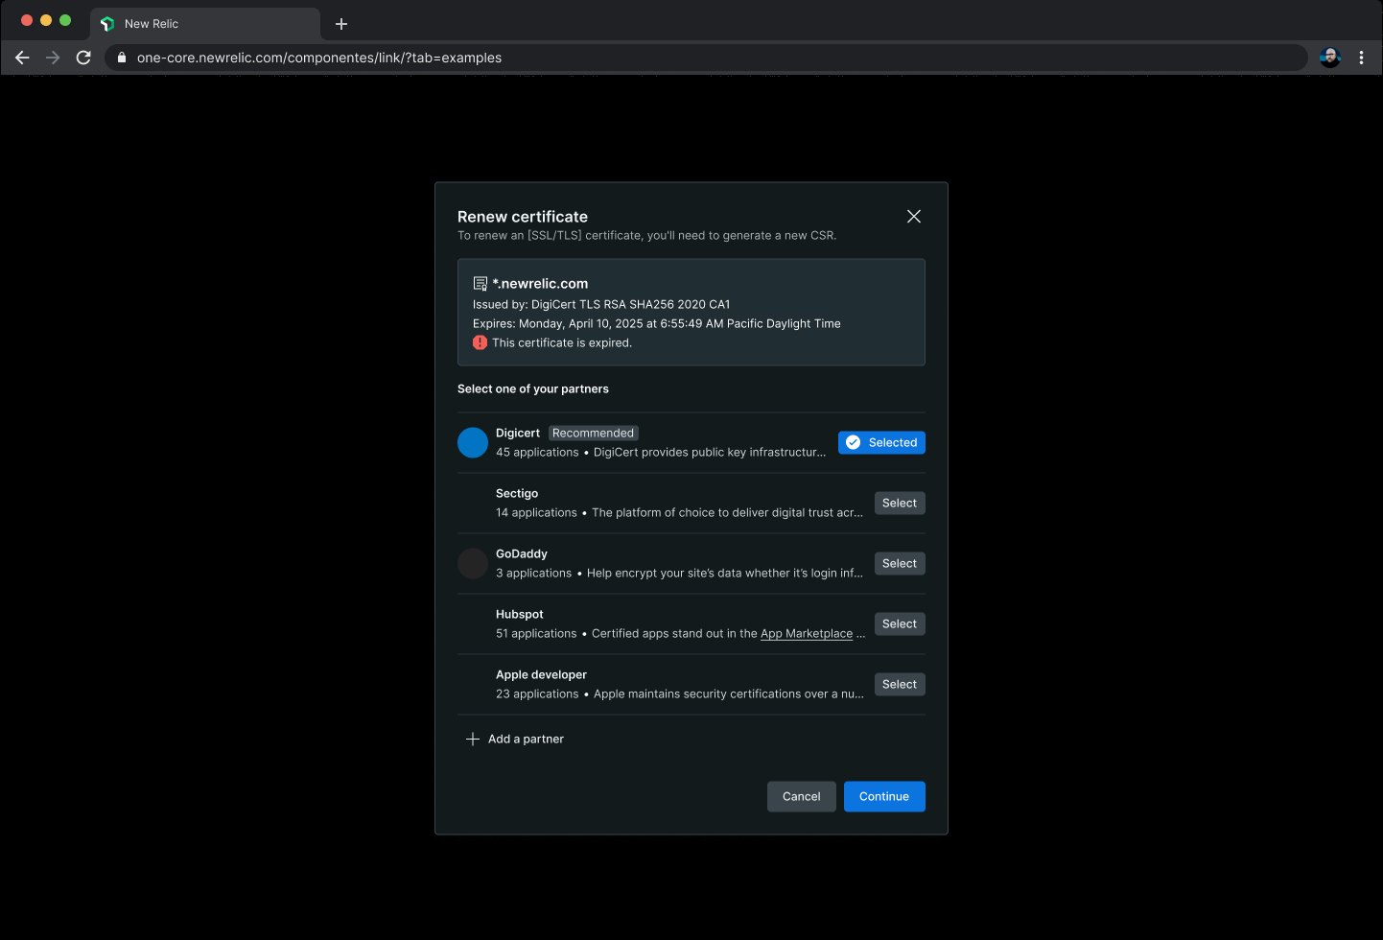The width and height of the screenshot is (1383, 940).
Task: Click the Apple developer partner name
Action: click(541, 674)
